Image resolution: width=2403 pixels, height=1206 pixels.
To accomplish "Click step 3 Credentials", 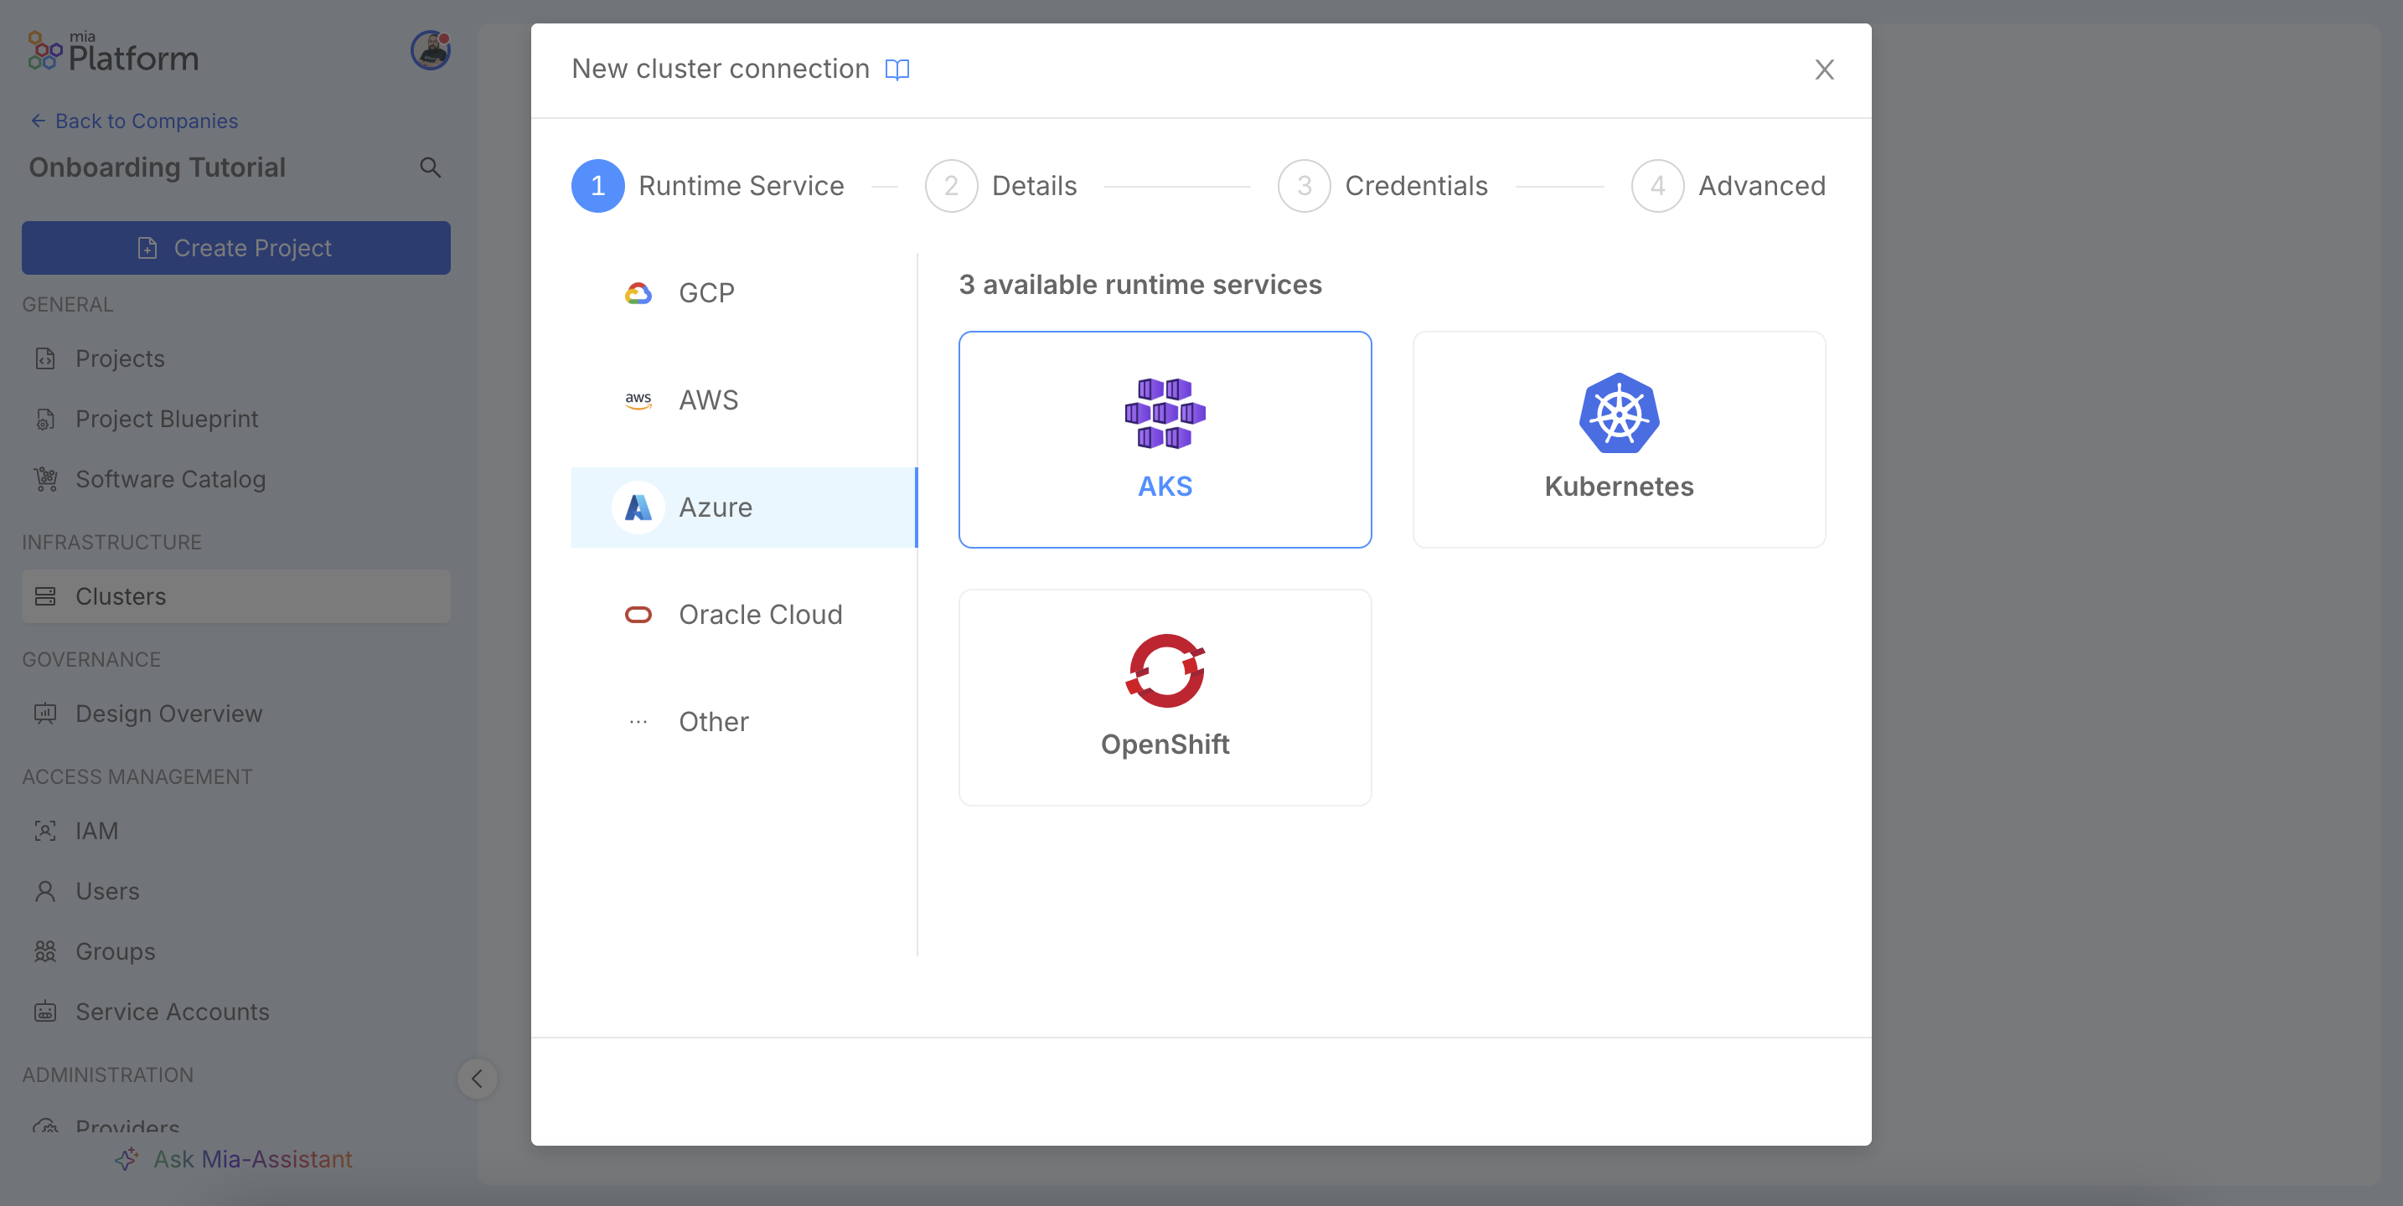I will click(1382, 186).
